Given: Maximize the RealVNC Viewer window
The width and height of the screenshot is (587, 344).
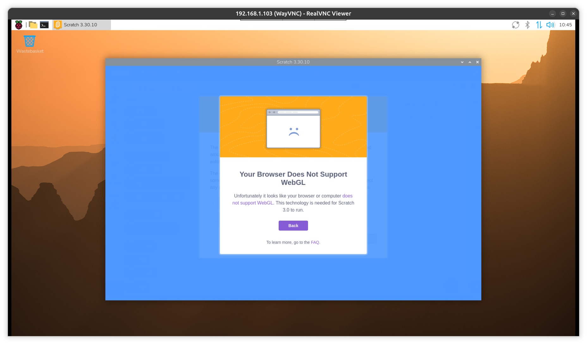Looking at the screenshot, I should coord(563,14).
